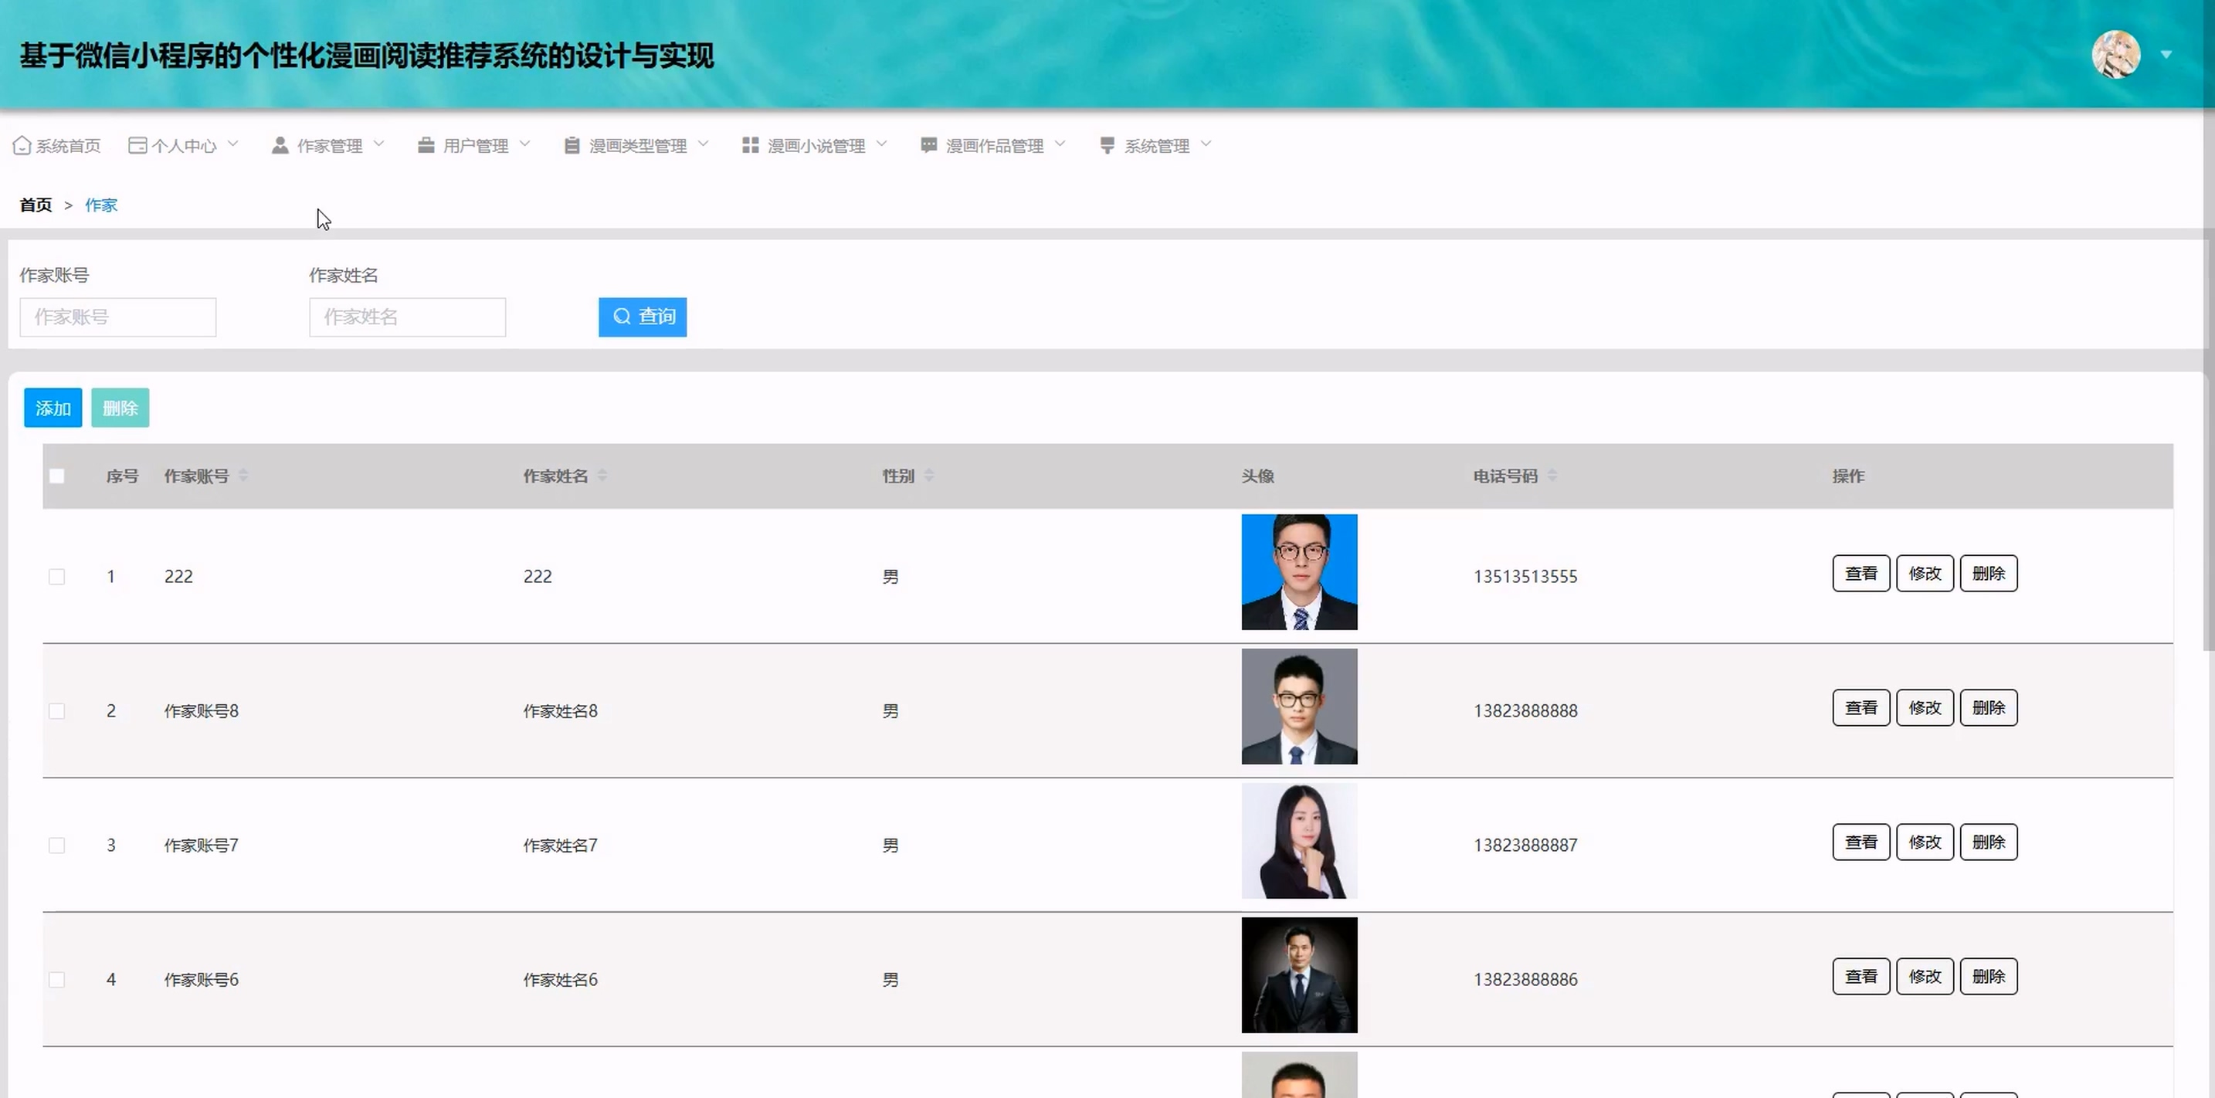Click the clipboard icon for 漫画类型管理
Screen dimensions: 2215x1098
pyautogui.click(x=572, y=145)
